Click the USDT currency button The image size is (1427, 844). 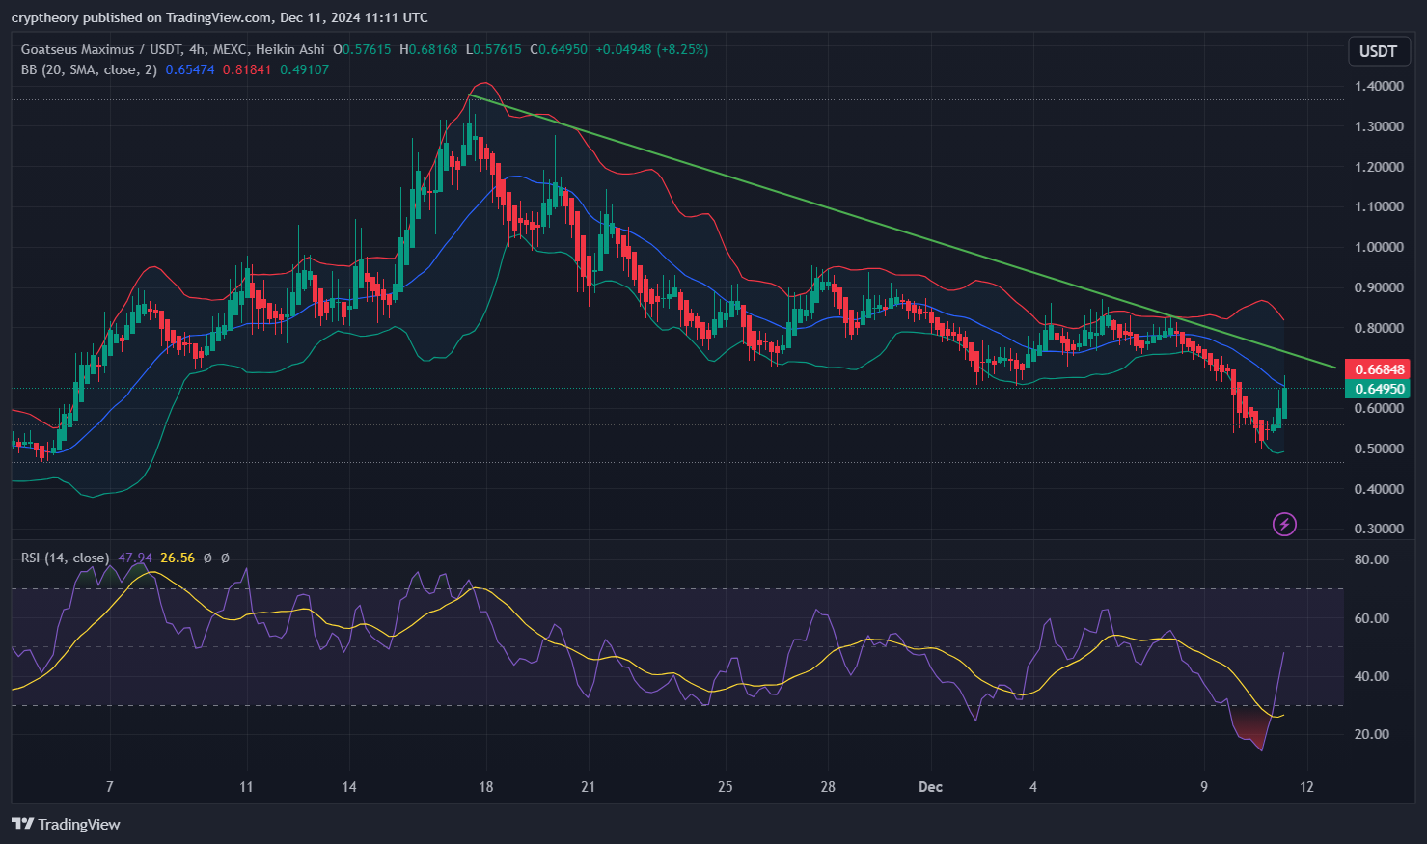coord(1378,51)
